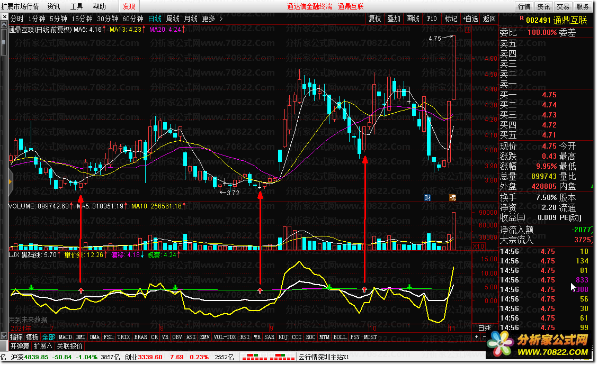The width and height of the screenshot is (598, 365).
Task: Click the 交易 button at top right
Action: [563, 6]
